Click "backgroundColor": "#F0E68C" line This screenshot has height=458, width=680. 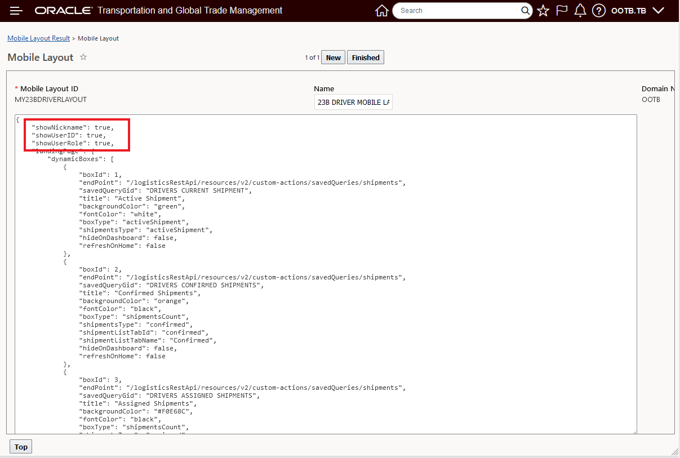coord(136,411)
